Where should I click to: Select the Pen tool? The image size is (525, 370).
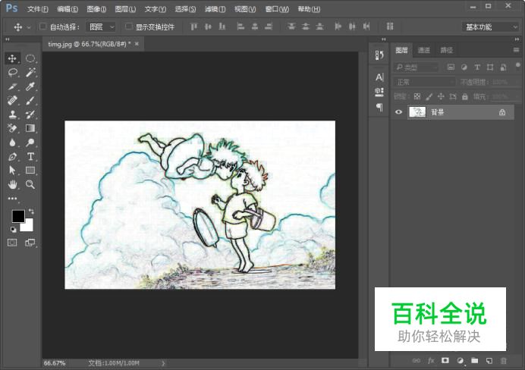(x=12, y=156)
